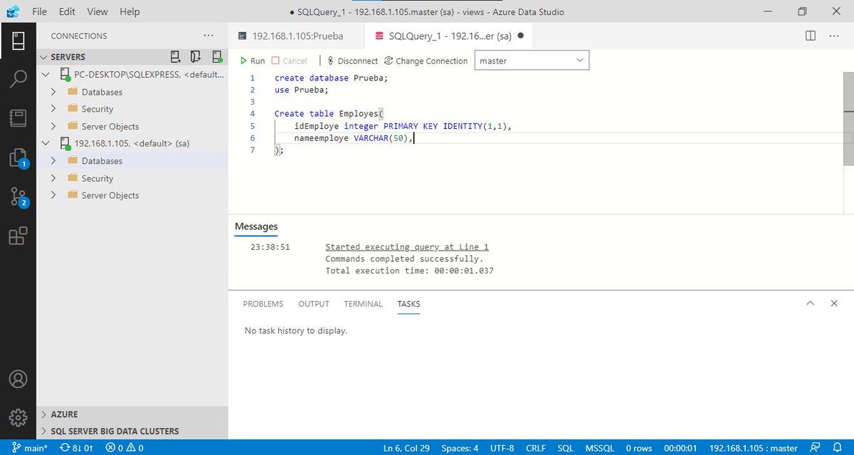Collapse the PC-DESKTOP\SQLEXPRESS server node
This screenshot has height=455, width=854.
(46, 74)
